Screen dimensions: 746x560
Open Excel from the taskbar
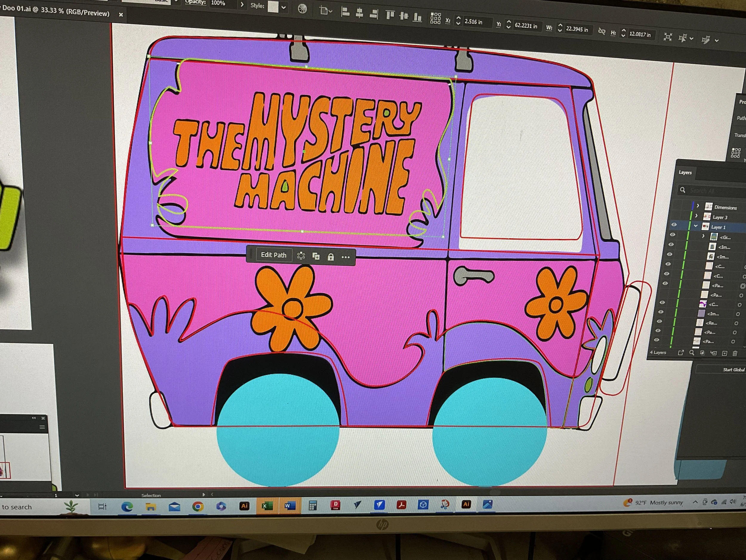click(x=267, y=506)
